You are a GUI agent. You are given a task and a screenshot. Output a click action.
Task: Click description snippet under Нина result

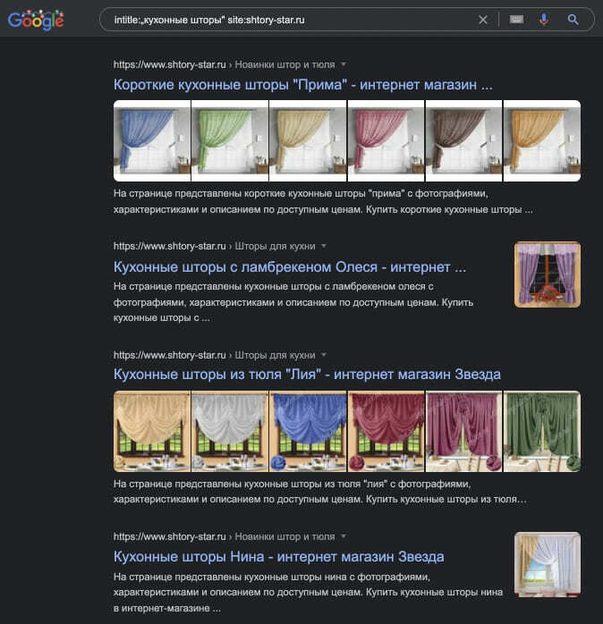(308, 592)
